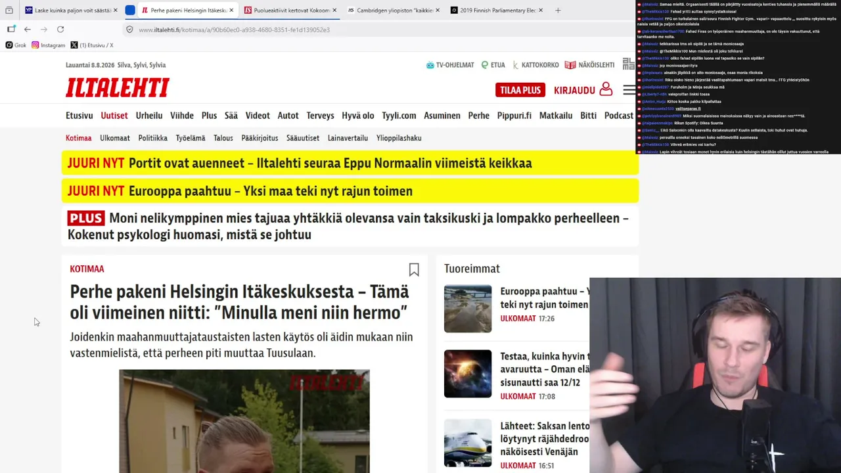
Task: Bookmark the article with the bookmark icon
Action: click(414, 269)
